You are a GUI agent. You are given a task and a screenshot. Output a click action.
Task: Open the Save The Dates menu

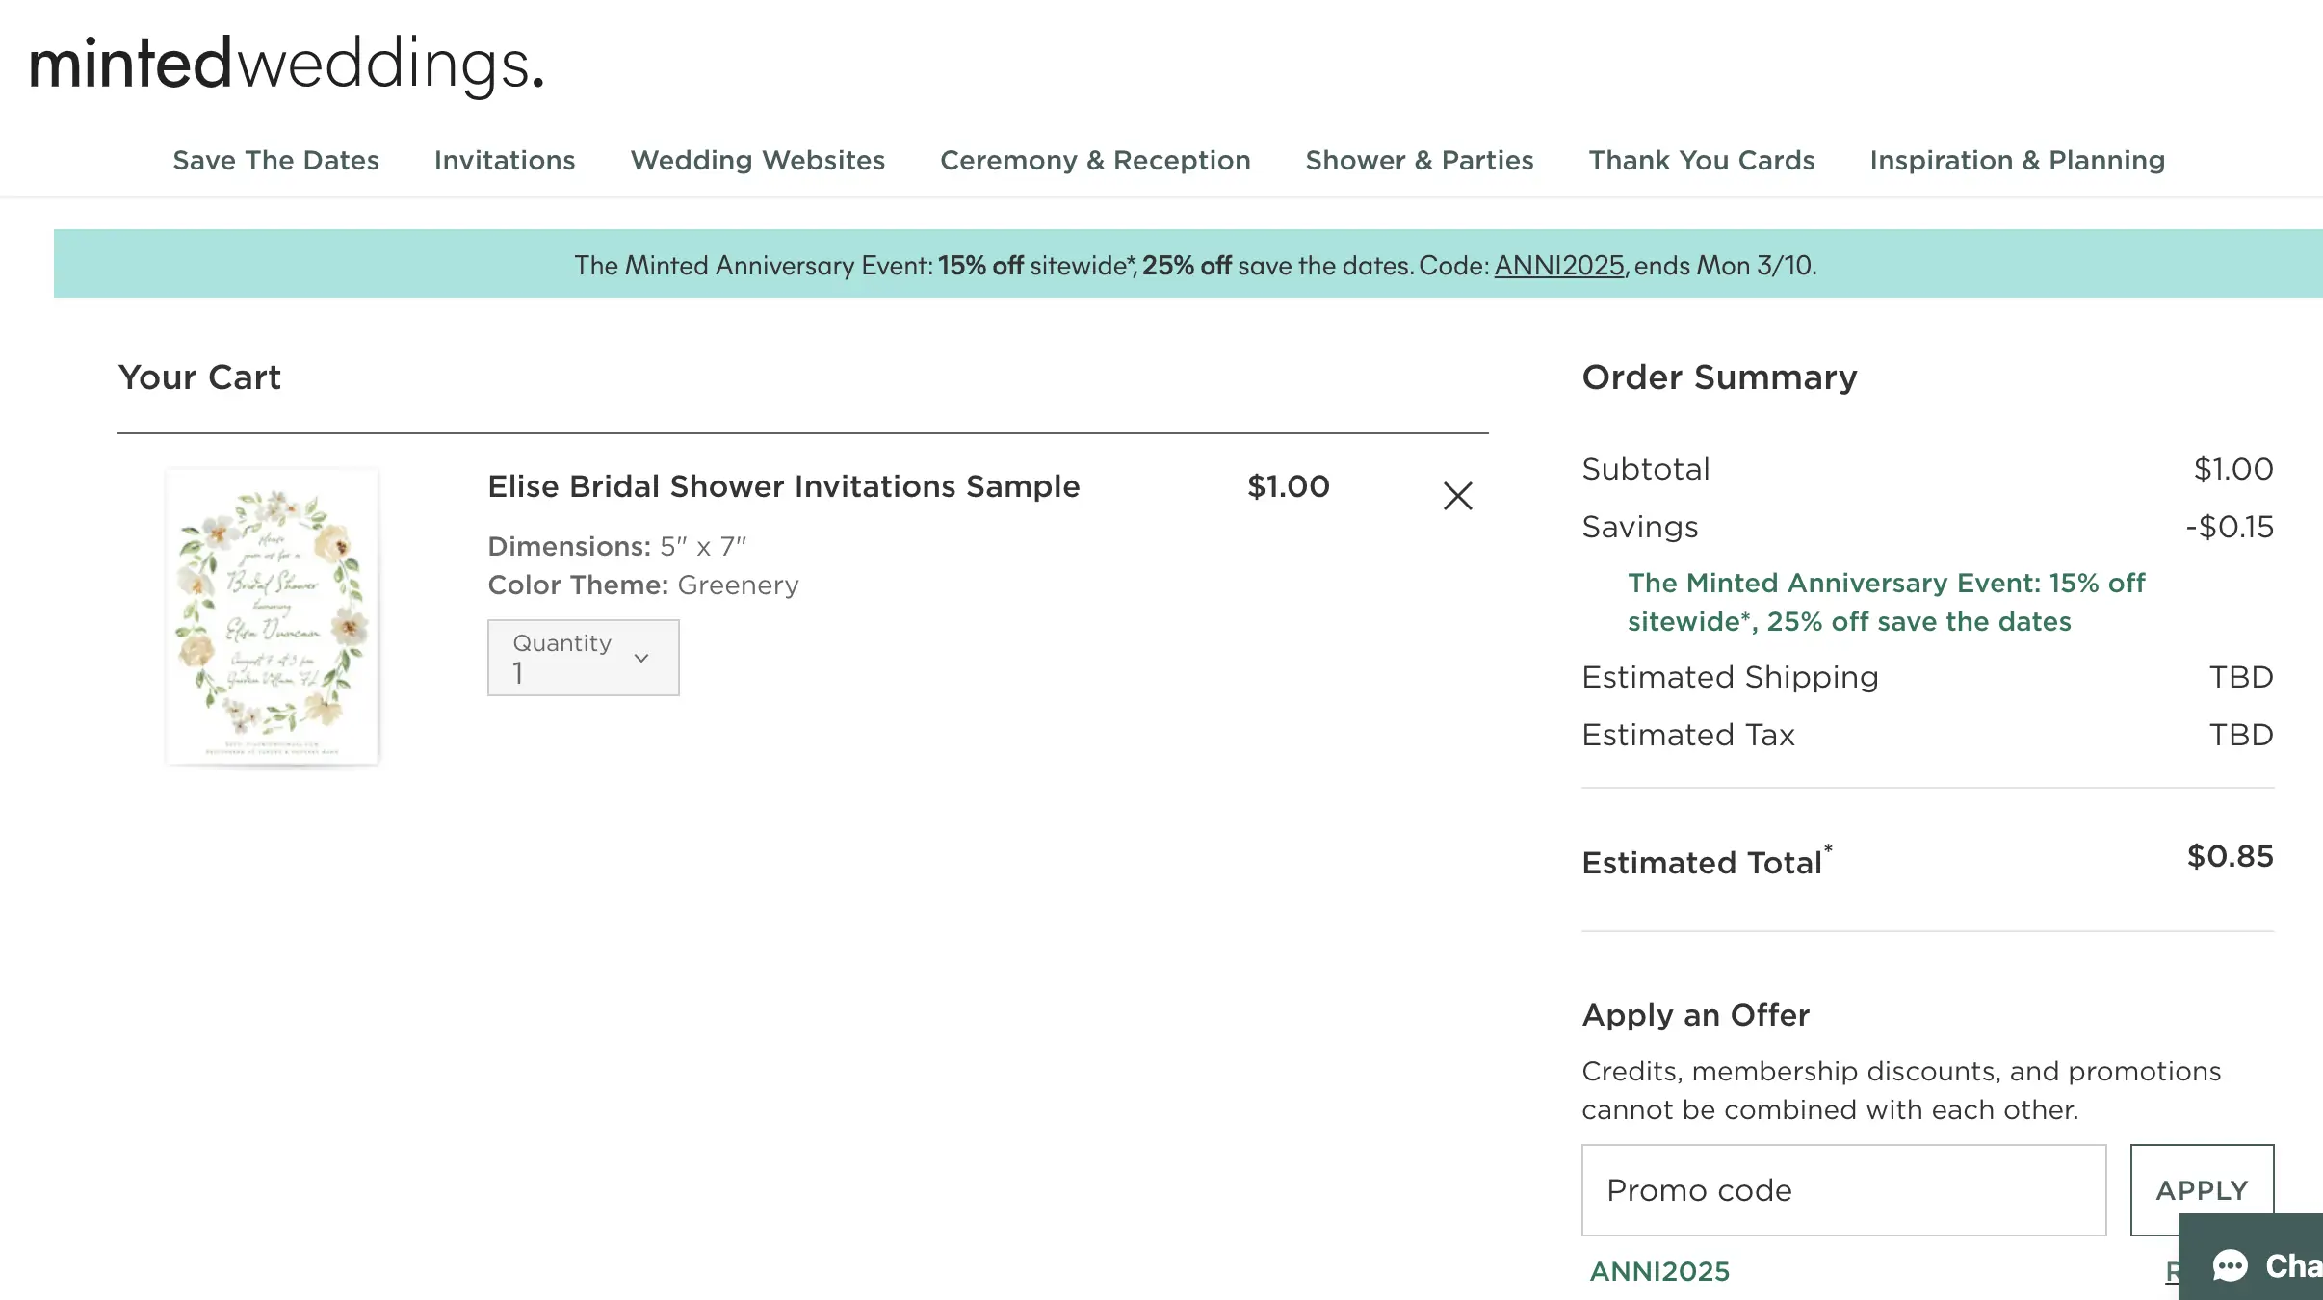coord(275,160)
